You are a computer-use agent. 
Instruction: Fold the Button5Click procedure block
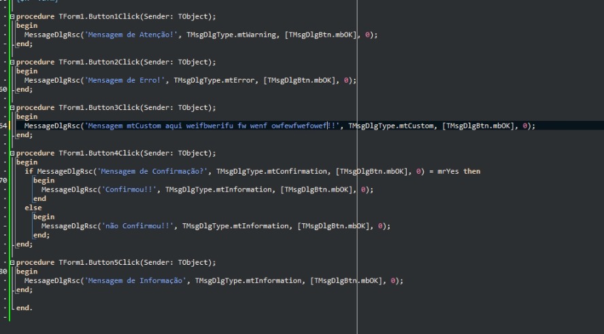[x=12, y=262]
